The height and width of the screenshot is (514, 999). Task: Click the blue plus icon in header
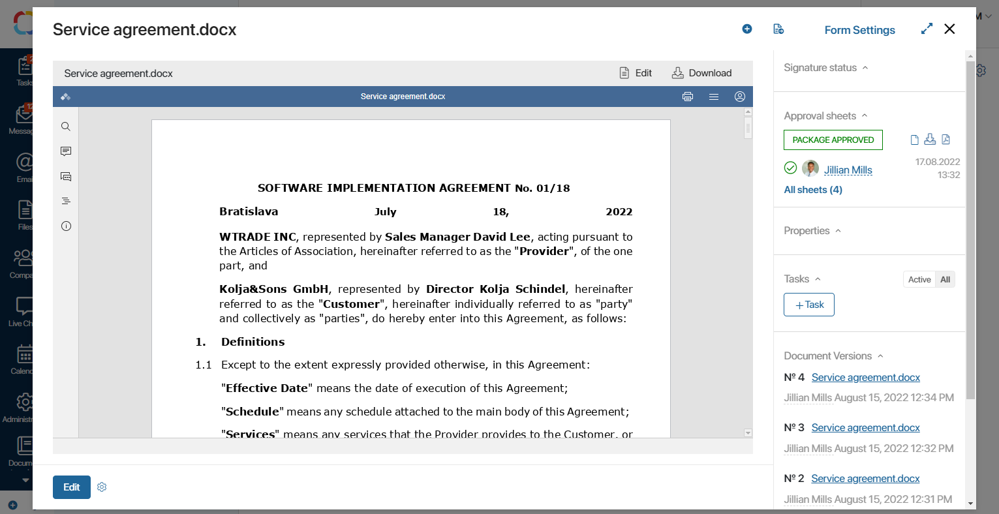[x=747, y=29]
